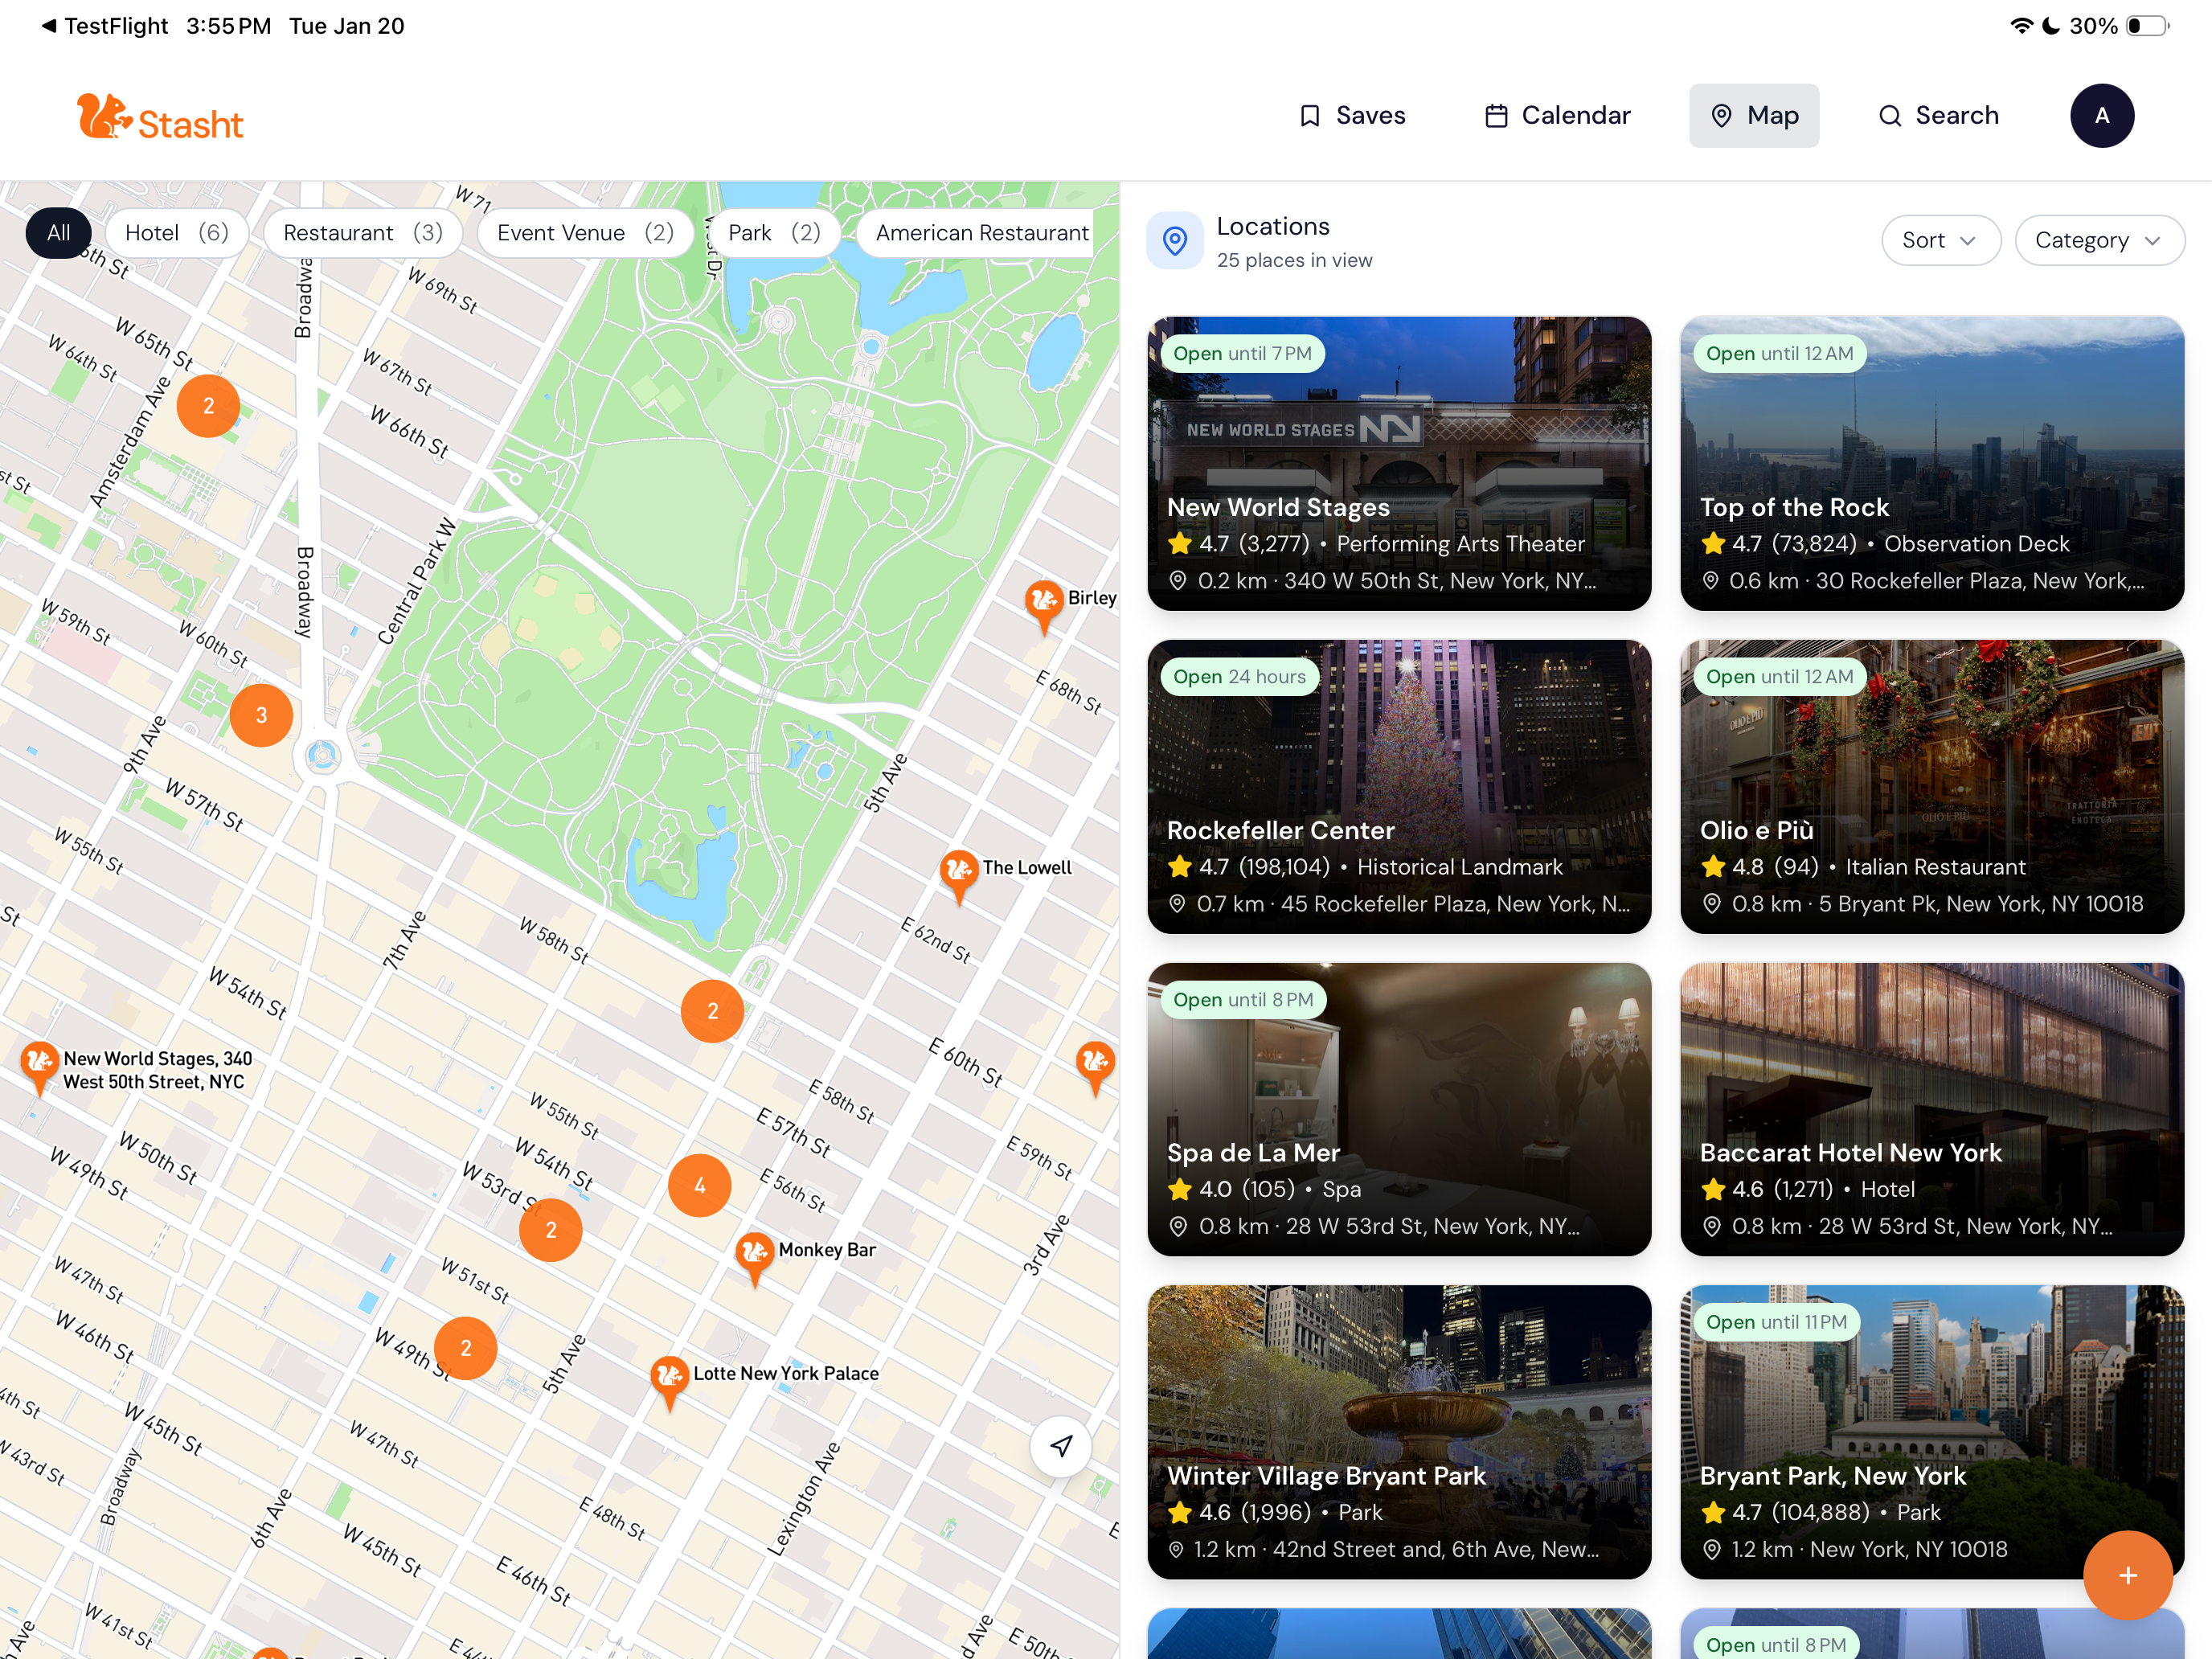
Task: Switch to the Calendar tab
Action: tap(1557, 116)
